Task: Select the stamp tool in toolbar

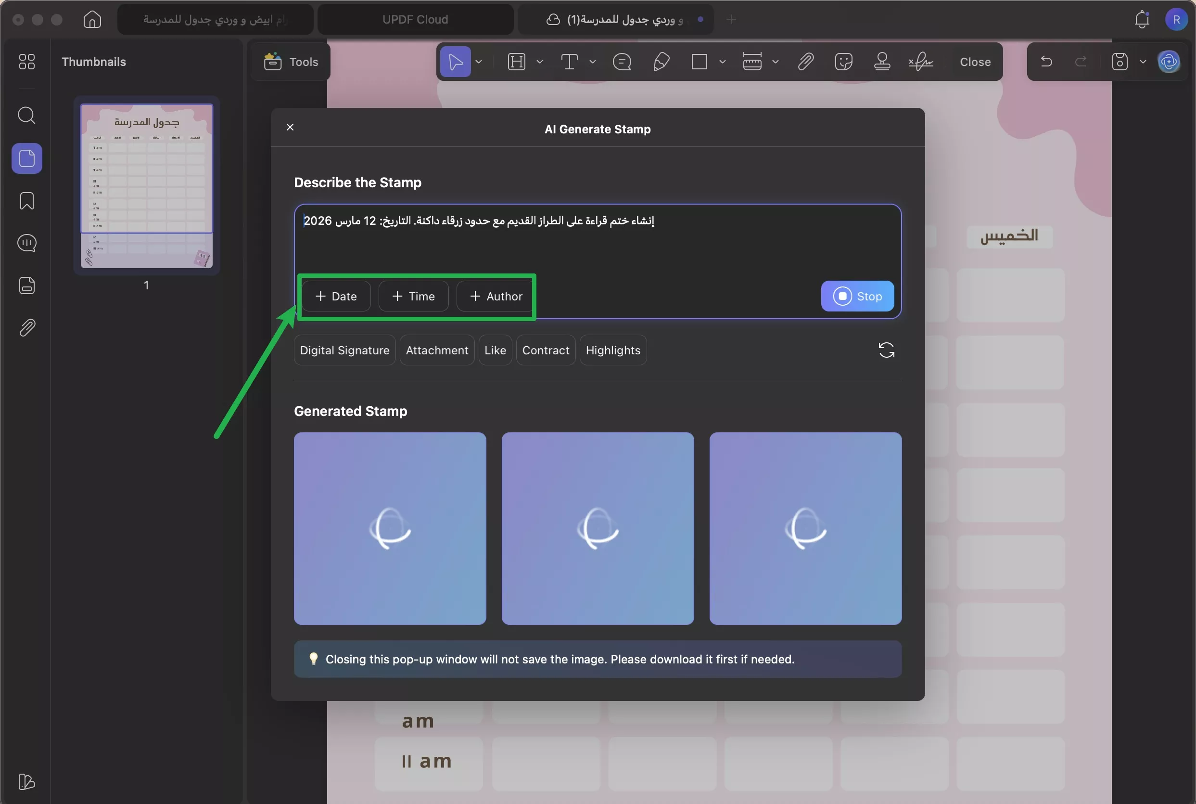Action: (x=881, y=62)
